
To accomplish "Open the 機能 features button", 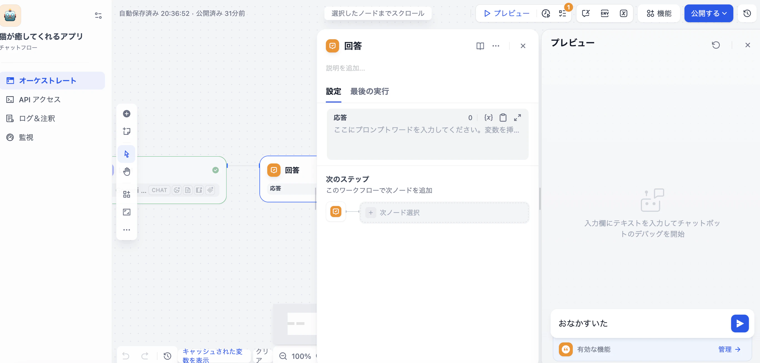I will pos(659,13).
